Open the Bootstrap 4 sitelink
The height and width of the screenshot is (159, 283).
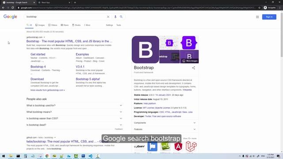point(38,67)
